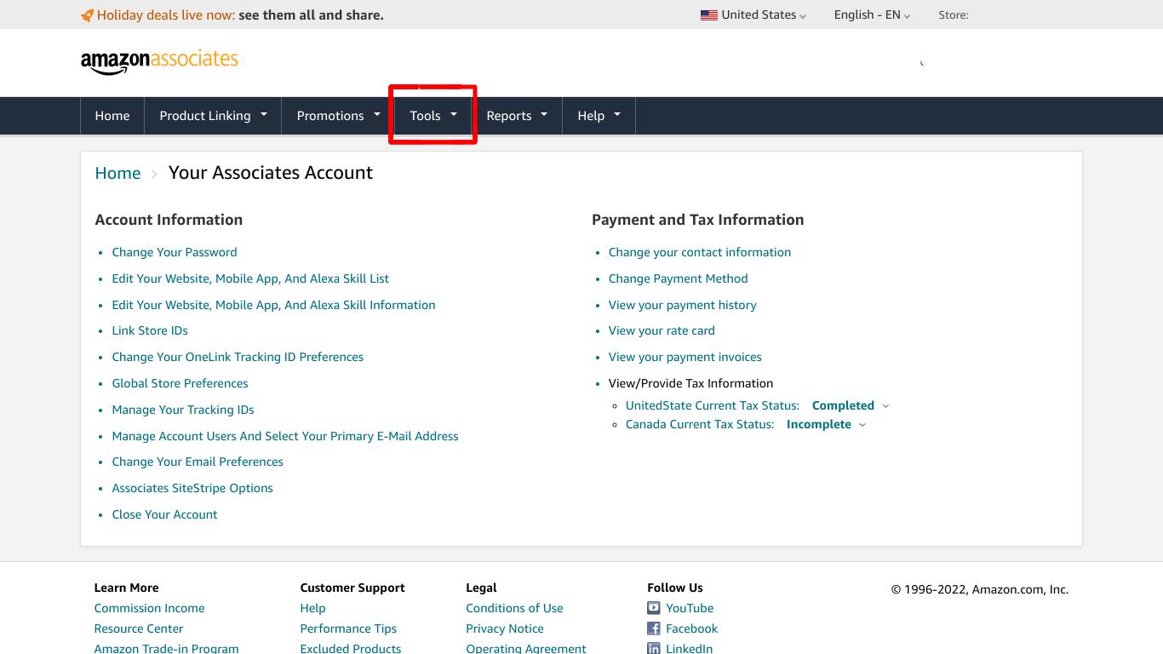Open Change Your Password
The height and width of the screenshot is (654, 1163).
pyautogui.click(x=174, y=252)
